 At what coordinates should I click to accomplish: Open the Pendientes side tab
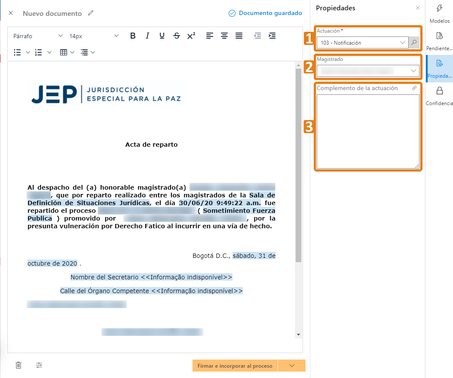coord(439,41)
